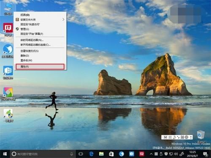Select the Recycle Bin on the desktop
Image resolution: width=211 pixels, height=158 pixels.
click(201, 137)
